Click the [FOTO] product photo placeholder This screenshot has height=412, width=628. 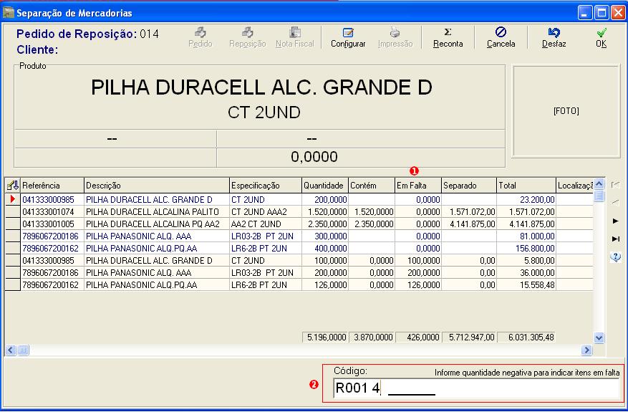coord(566,111)
